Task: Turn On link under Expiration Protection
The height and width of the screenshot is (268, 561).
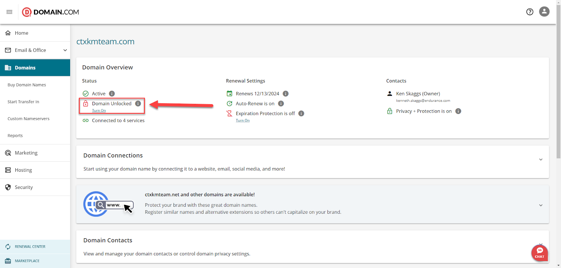Action: coord(243,120)
